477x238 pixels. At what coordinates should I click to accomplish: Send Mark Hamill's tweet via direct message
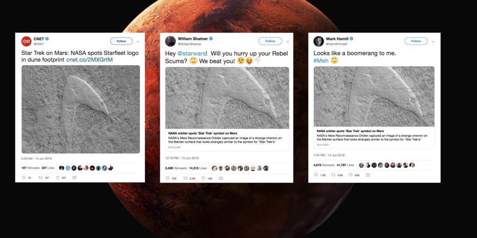point(368,175)
